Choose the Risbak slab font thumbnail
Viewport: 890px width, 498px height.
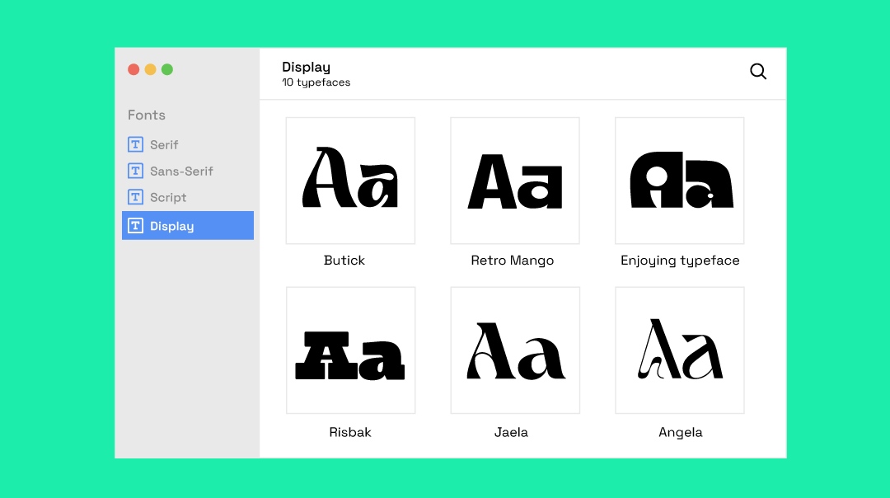(350, 350)
